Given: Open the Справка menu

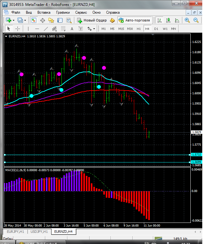Looking at the screenshot, I should tap(113, 12).
